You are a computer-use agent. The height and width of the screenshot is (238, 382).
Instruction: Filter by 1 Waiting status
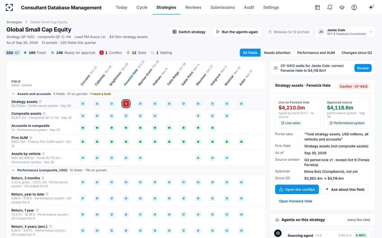coord(162,53)
